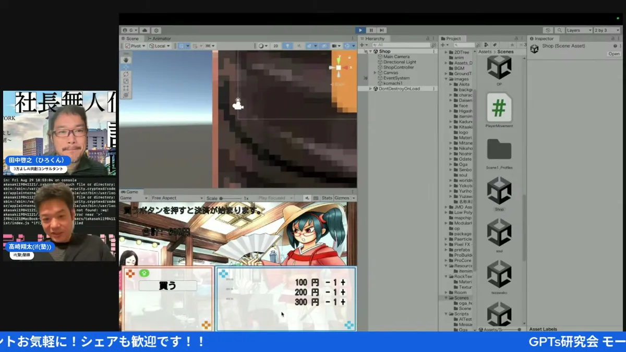Viewport: 626px width, 352px height.
Task: Select the Shop scene asset icon
Action: [499, 191]
